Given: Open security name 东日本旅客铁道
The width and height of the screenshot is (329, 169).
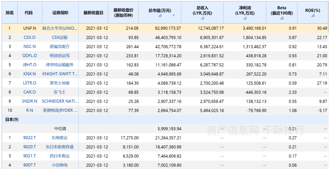Looking at the screenshot, I should point(60,147).
